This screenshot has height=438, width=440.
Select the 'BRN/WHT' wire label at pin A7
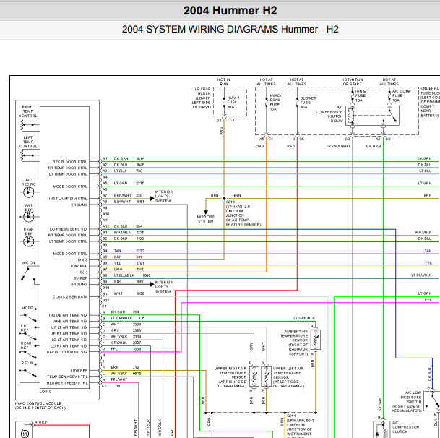(123, 195)
